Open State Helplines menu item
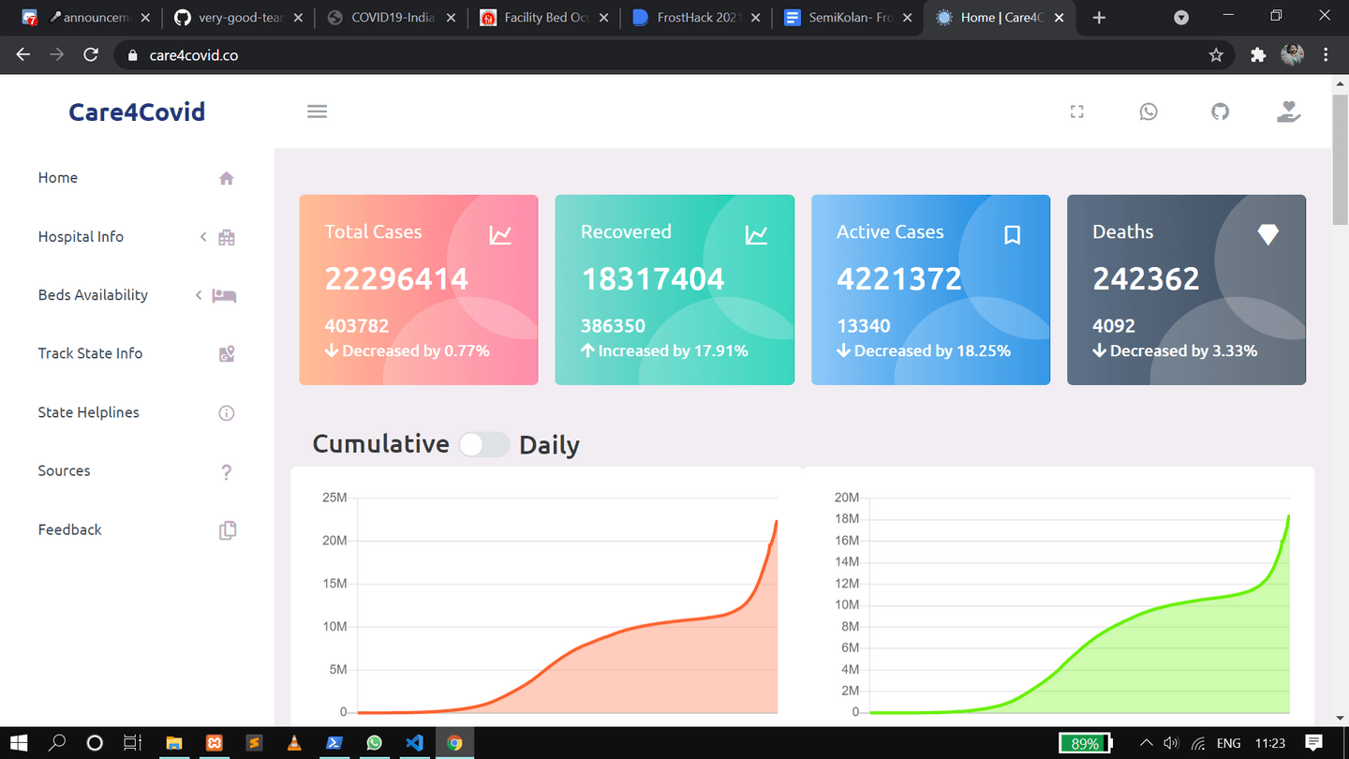The height and width of the screenshot is (759, 1349). [x=88, y=412]
